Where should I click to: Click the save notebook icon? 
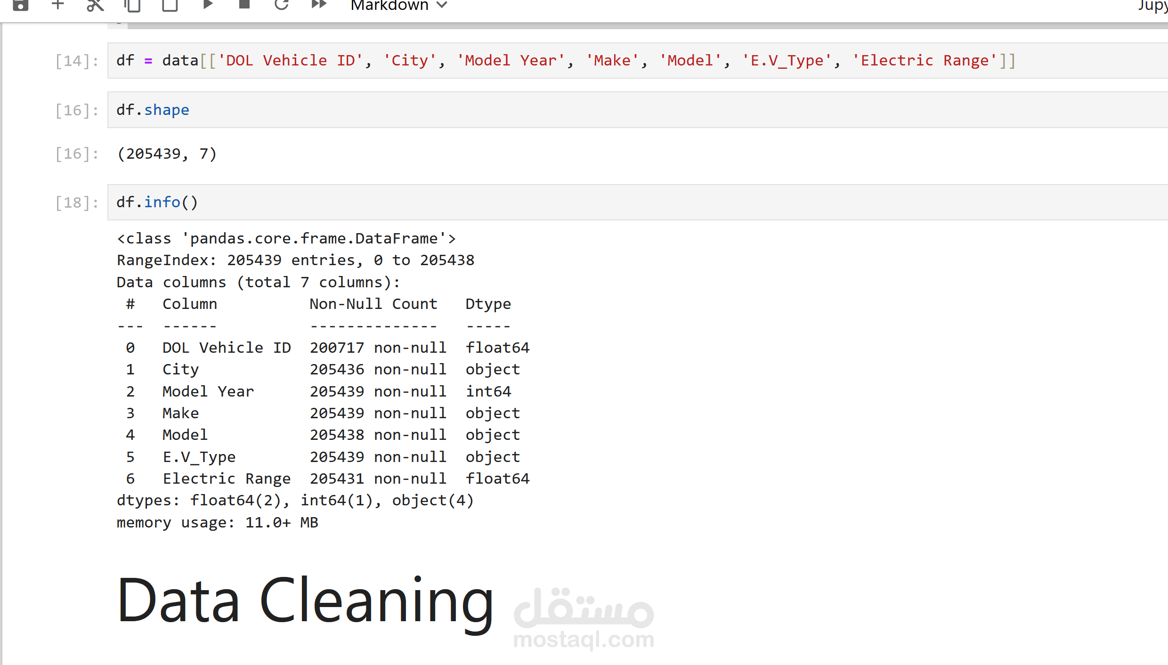[20, 5]
